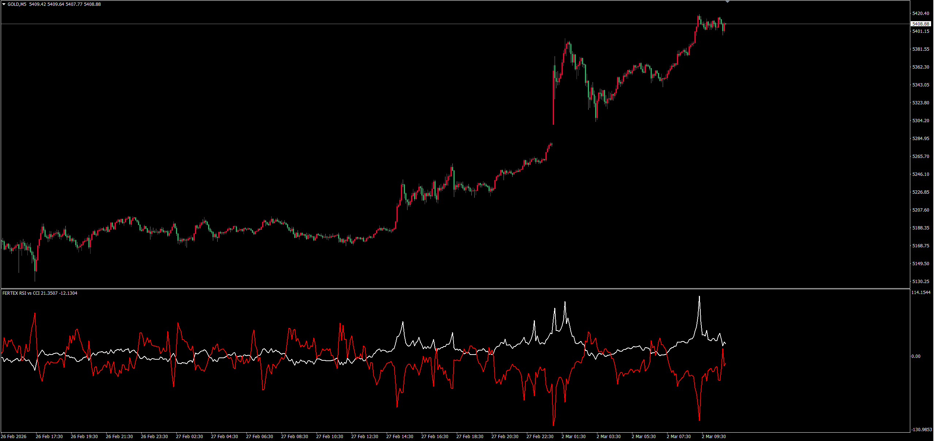Click the 27 Feb 02:30 time label

189,437
